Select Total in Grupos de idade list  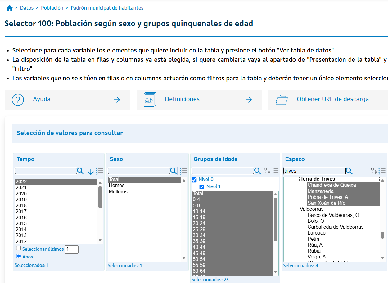point(232,194)
